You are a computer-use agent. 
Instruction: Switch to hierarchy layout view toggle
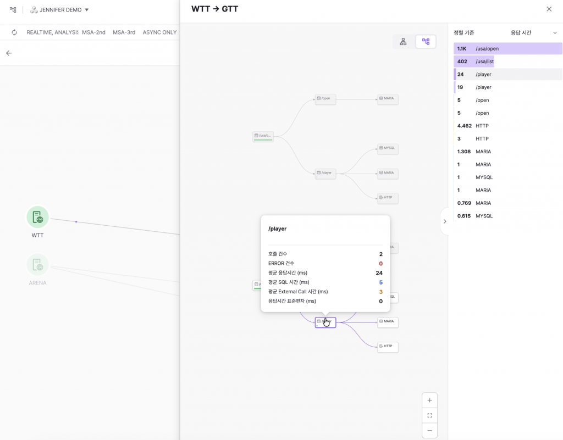(x=403, y=42)
